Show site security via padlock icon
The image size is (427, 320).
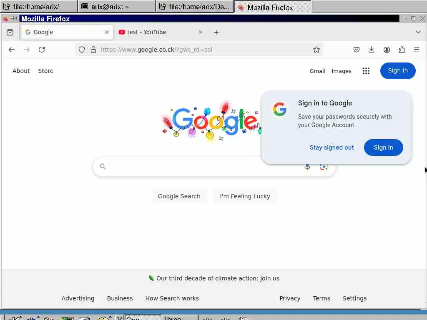(x=93, y=50)
